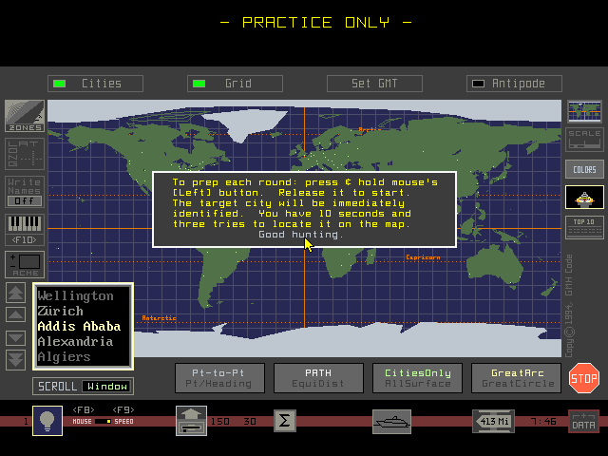Select the yacht travel mode icon
This screenshot has height=456, width=608.
[391, 422]
